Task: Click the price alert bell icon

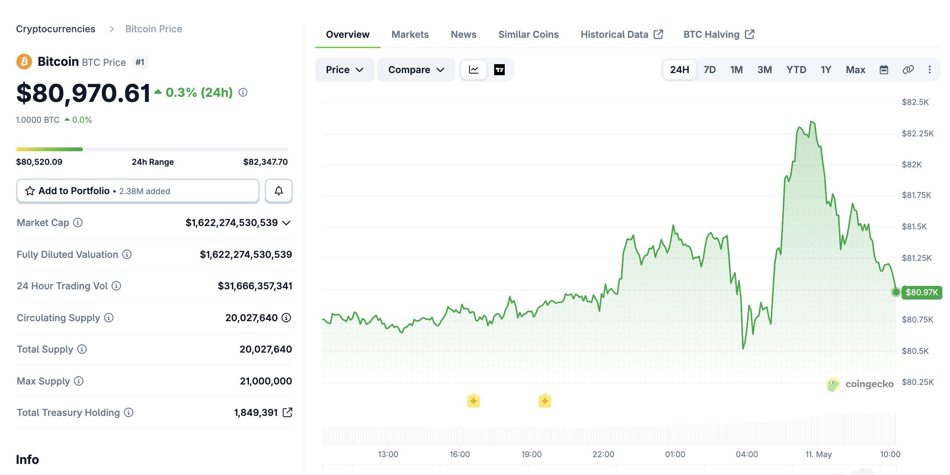Action: click(x=279, y=191)
